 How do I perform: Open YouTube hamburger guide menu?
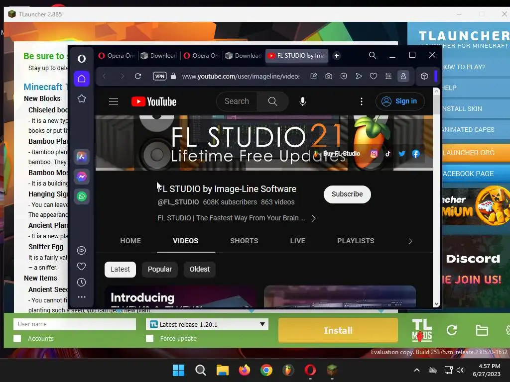(114, 101)
